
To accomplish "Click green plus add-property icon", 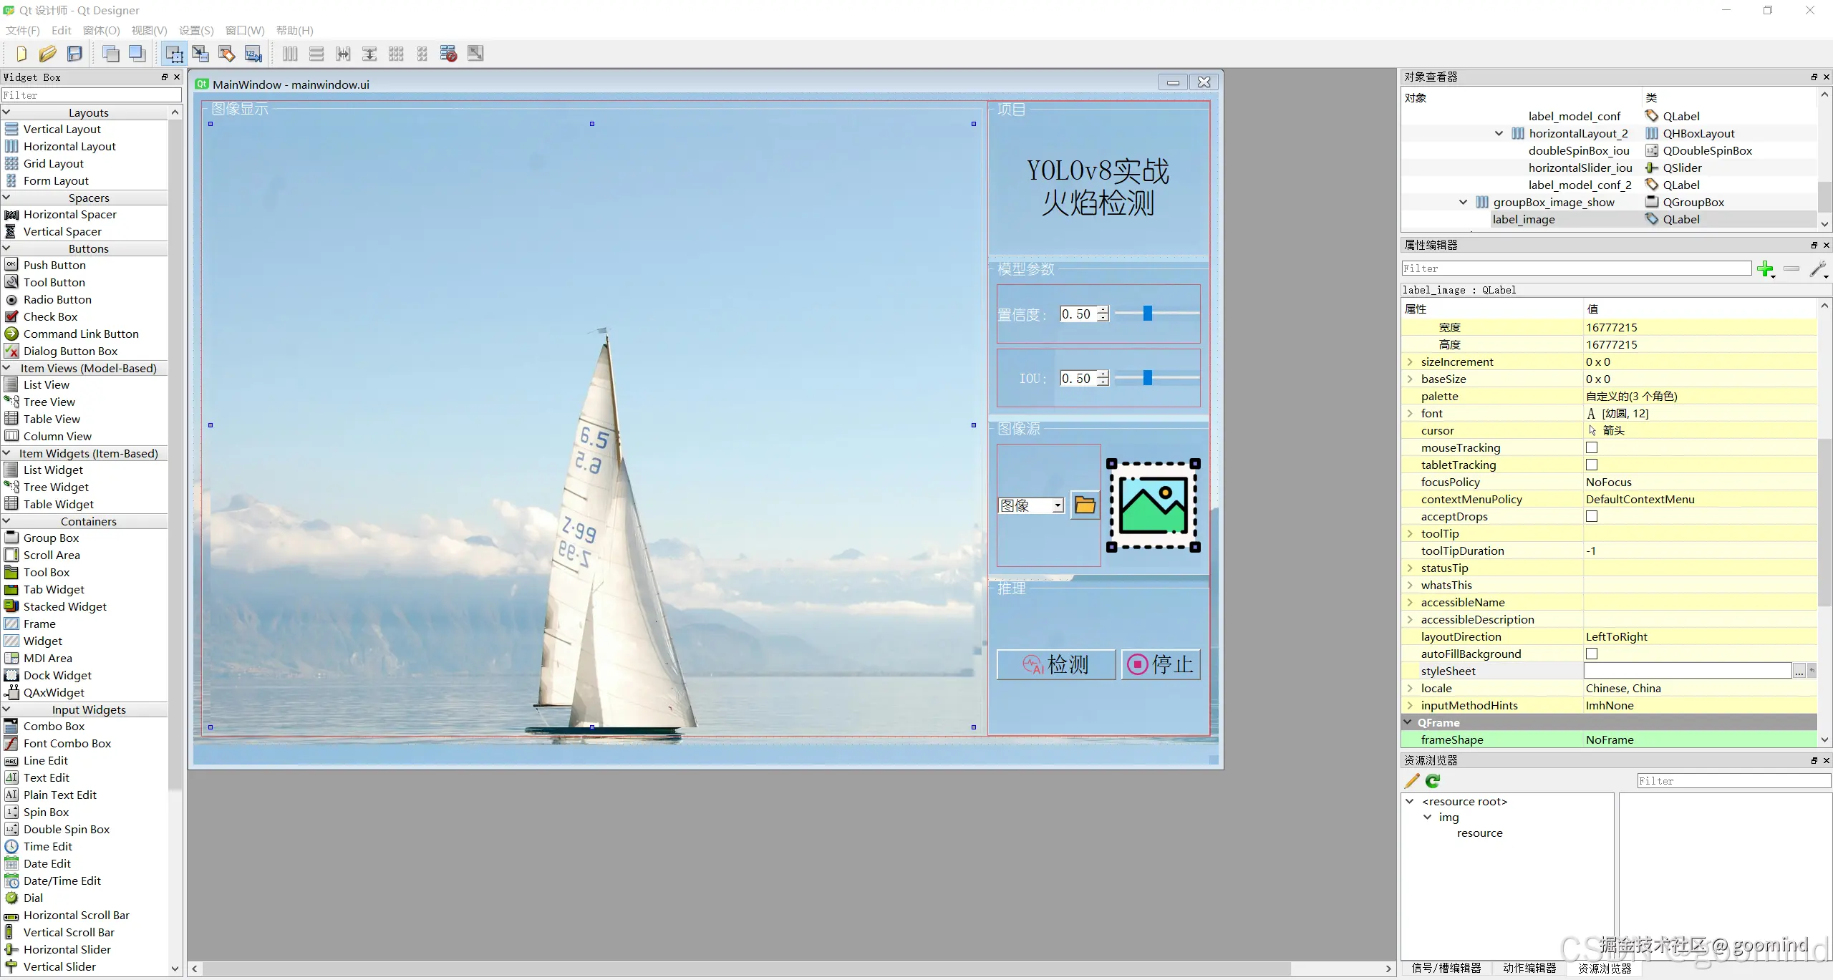I will click(1765, 268).
